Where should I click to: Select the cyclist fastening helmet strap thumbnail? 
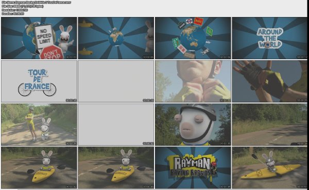click(x=193, y=81)
